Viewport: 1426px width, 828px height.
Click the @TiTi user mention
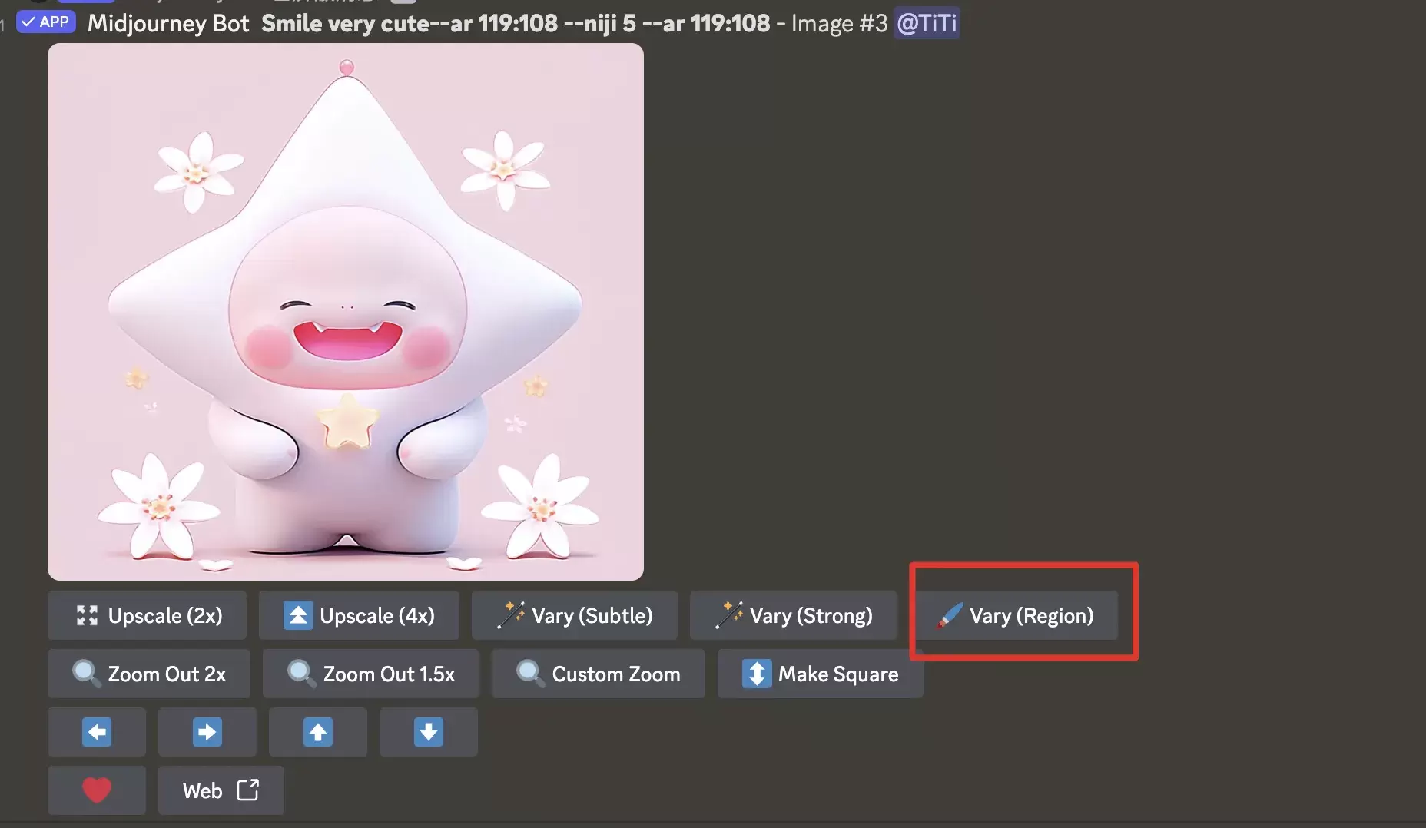click(927, 23)
